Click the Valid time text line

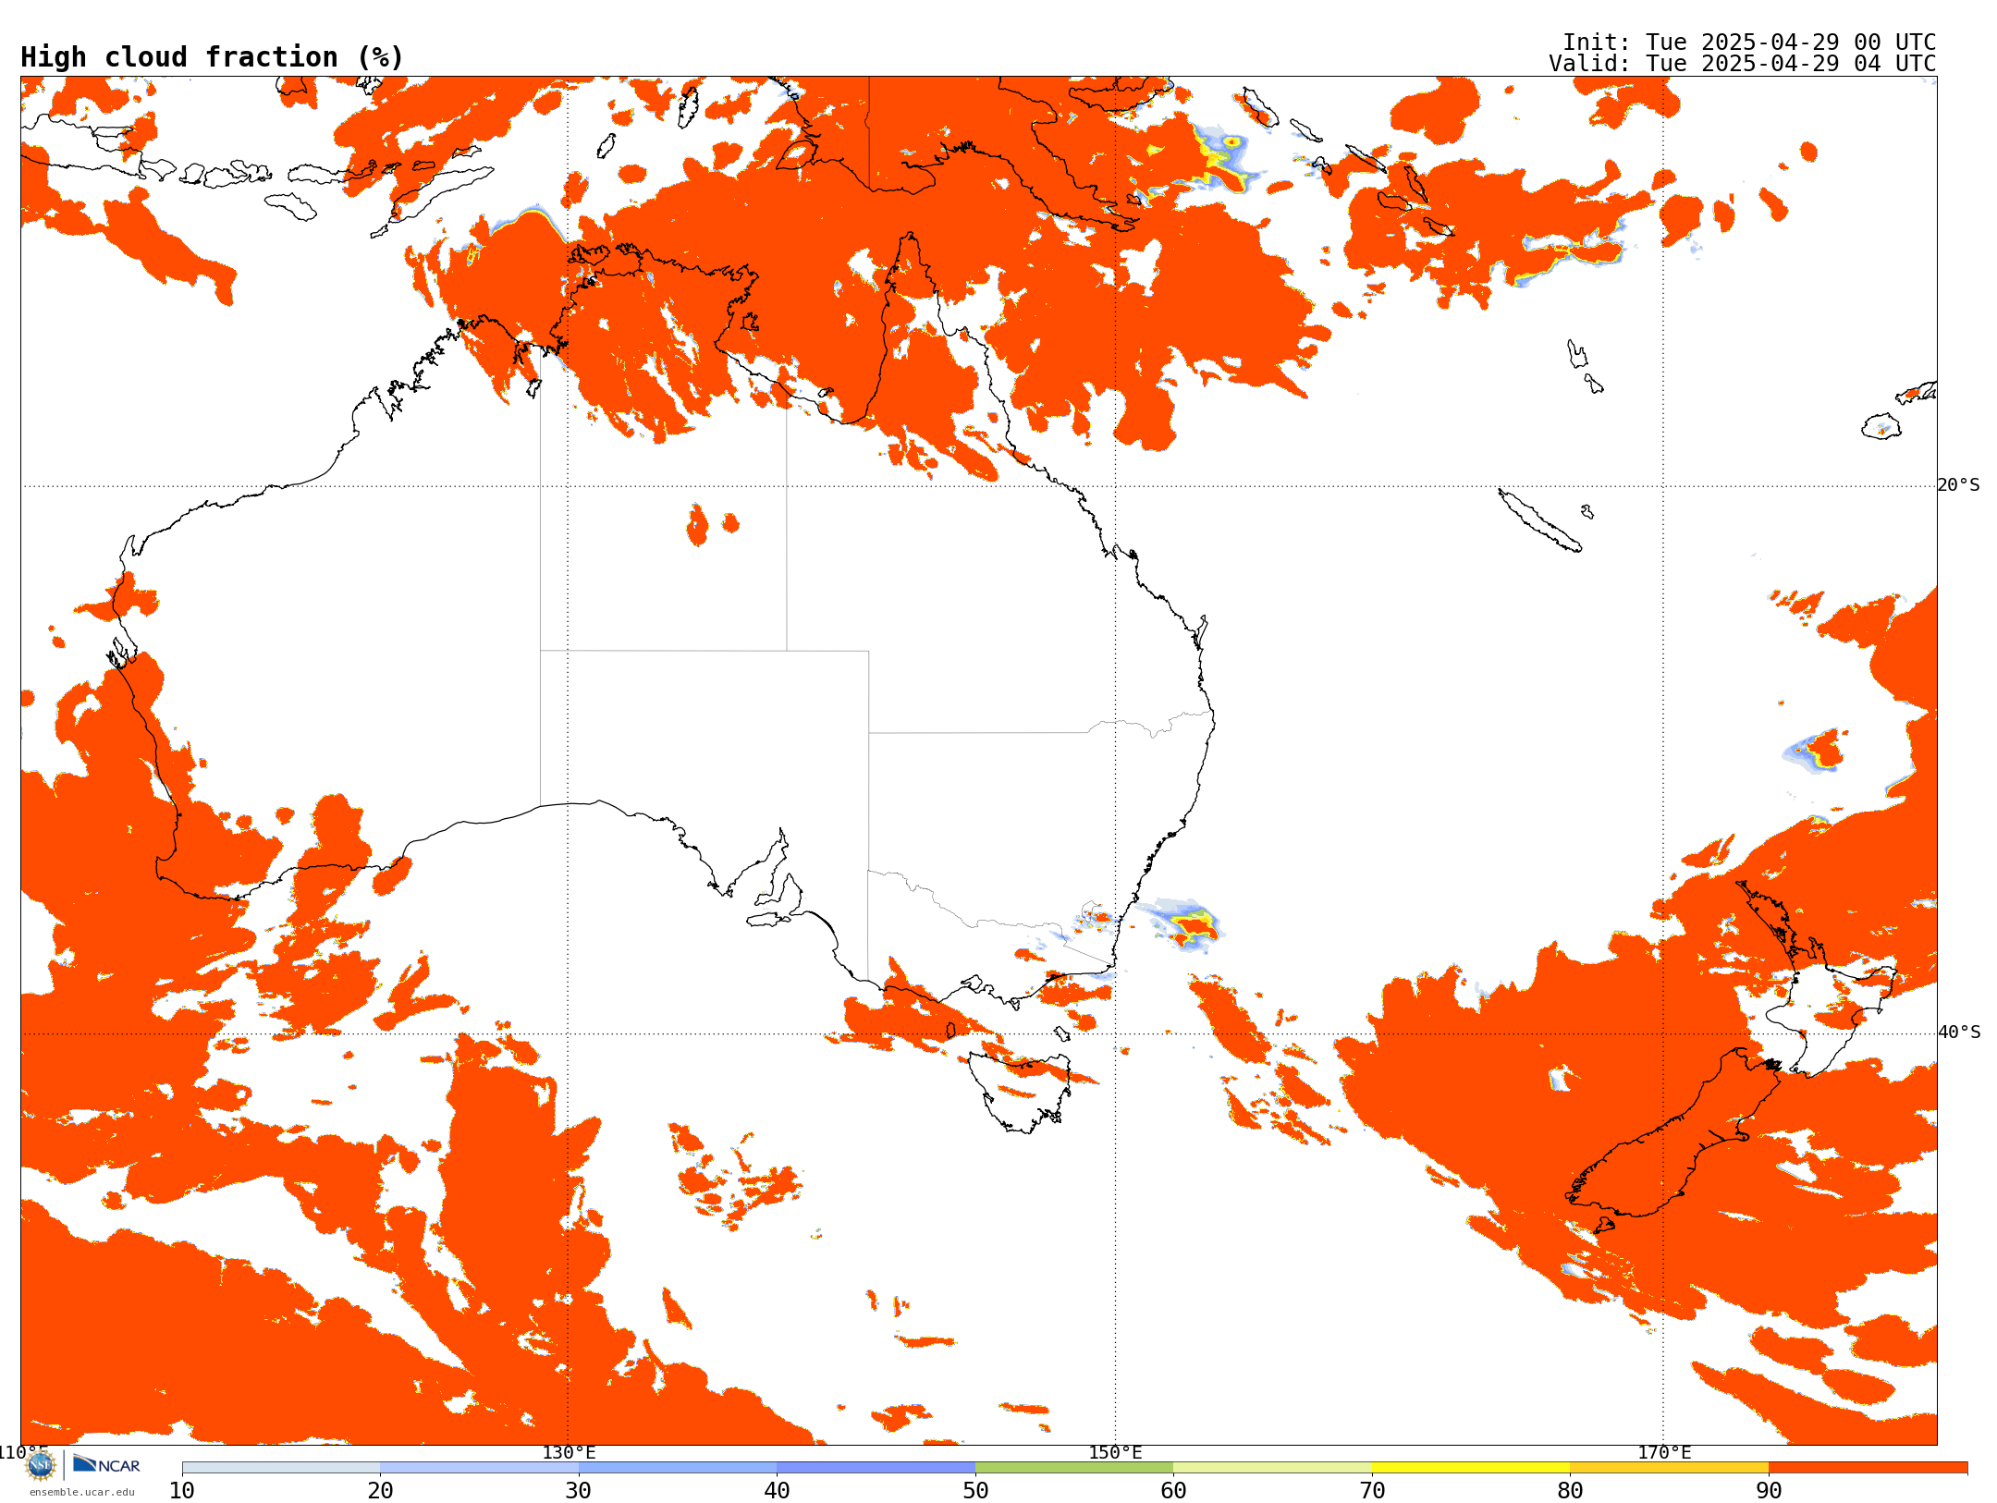click(x=1743, y=64)
